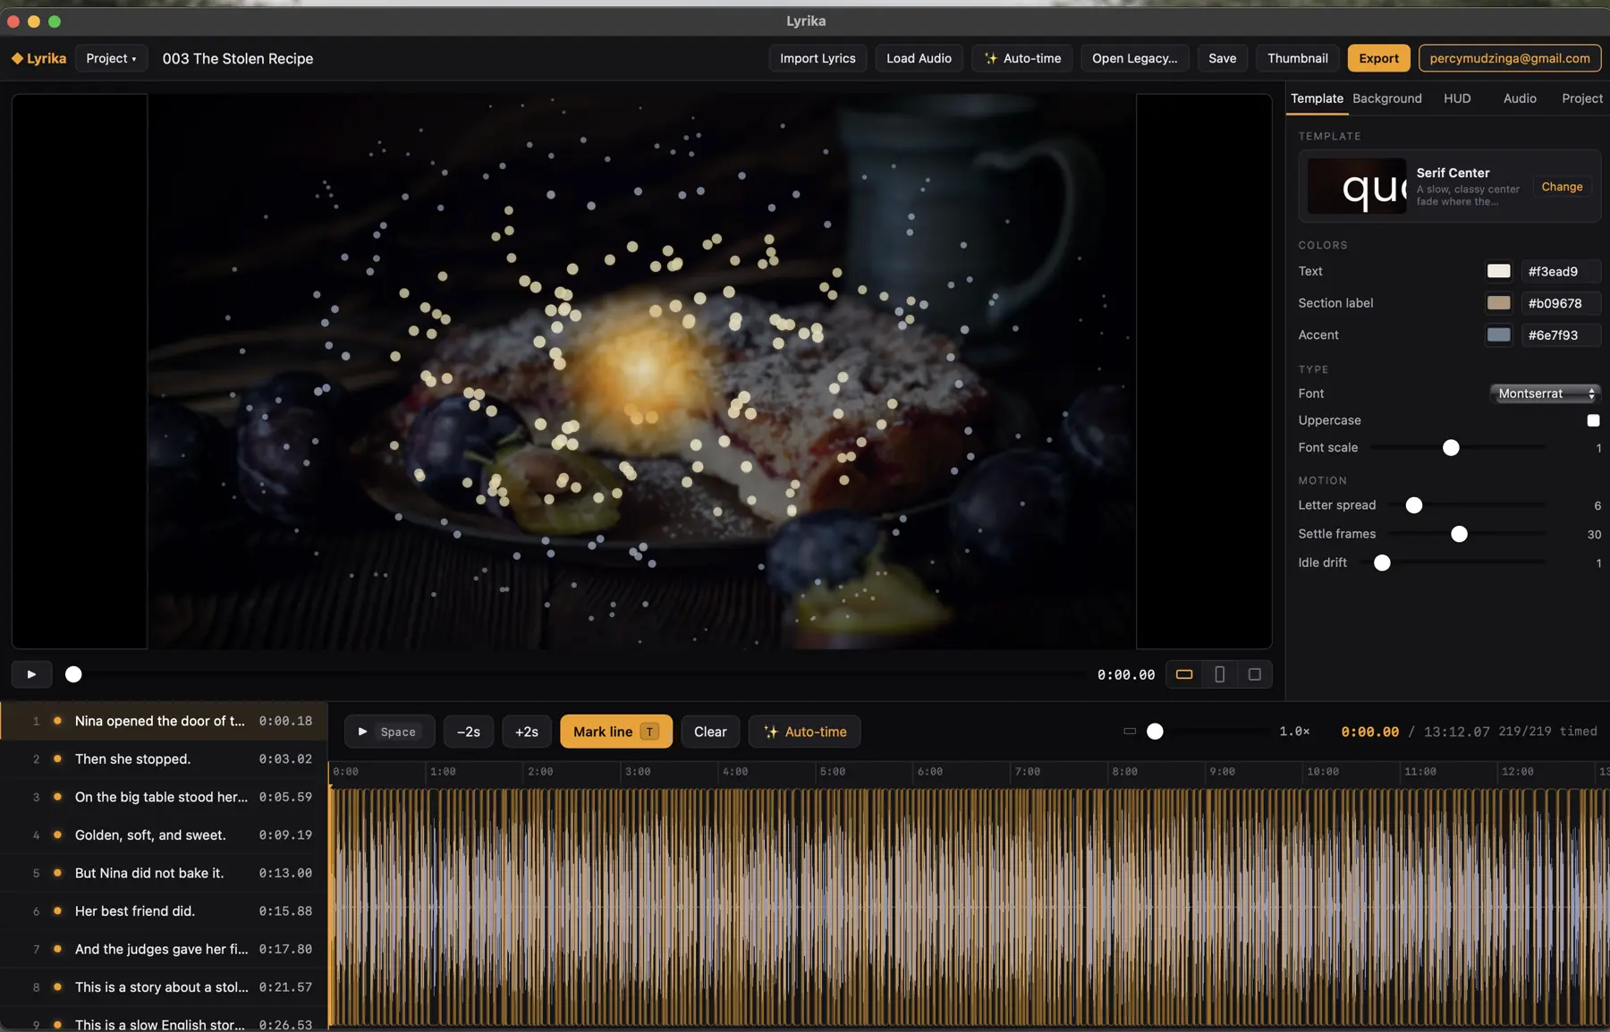Click the timed dot on line 5
The height and width of the screenshot is (1032, 1610).
(57, 873)
